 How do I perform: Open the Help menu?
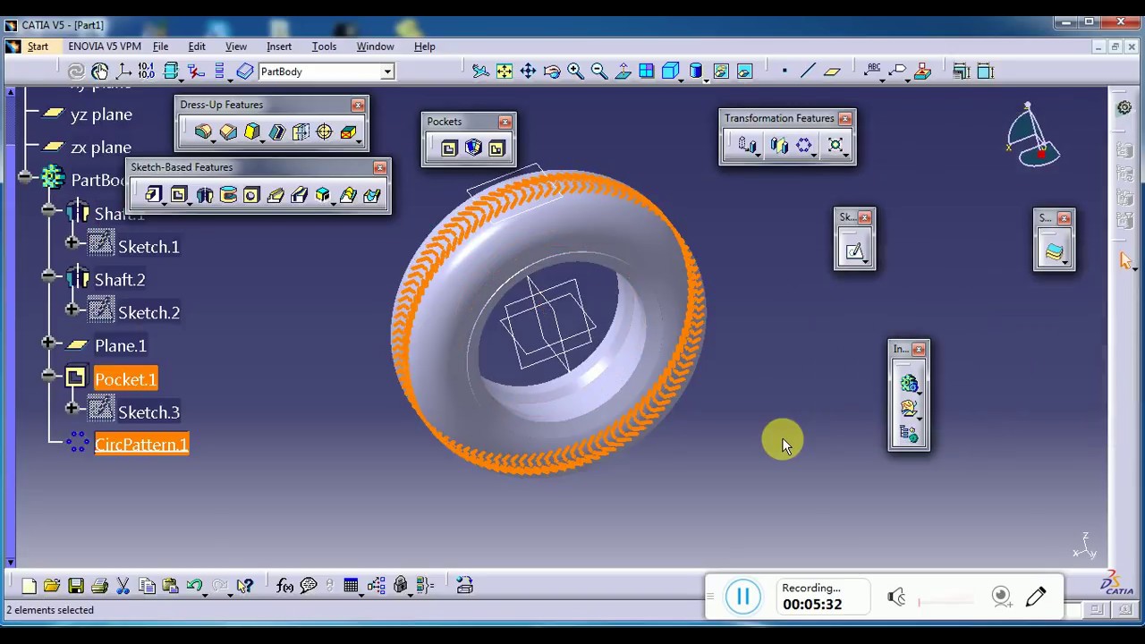(x=425, y=47)
